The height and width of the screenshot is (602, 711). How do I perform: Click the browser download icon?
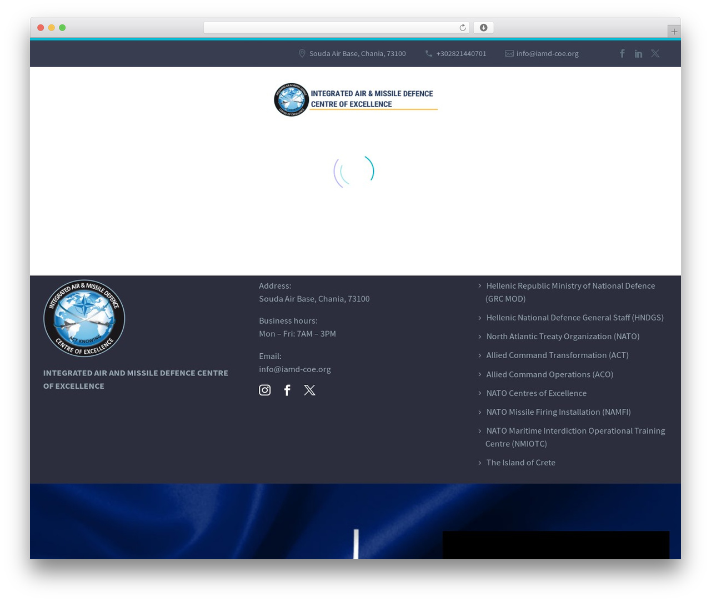click(483, 28)
